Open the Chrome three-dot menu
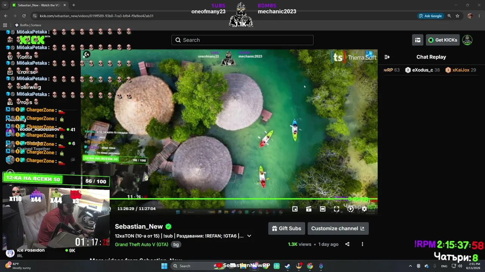485x272 pixels. 479,16
